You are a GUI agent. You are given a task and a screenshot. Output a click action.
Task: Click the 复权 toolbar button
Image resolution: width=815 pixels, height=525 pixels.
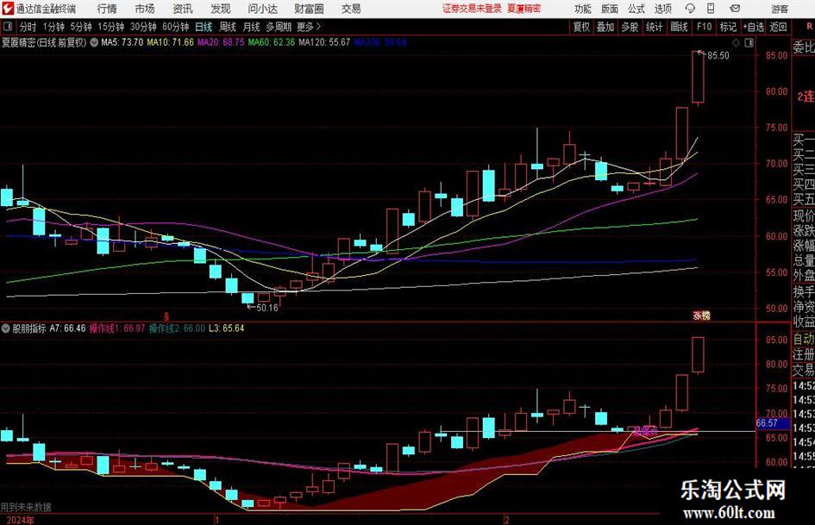[581, 27]
